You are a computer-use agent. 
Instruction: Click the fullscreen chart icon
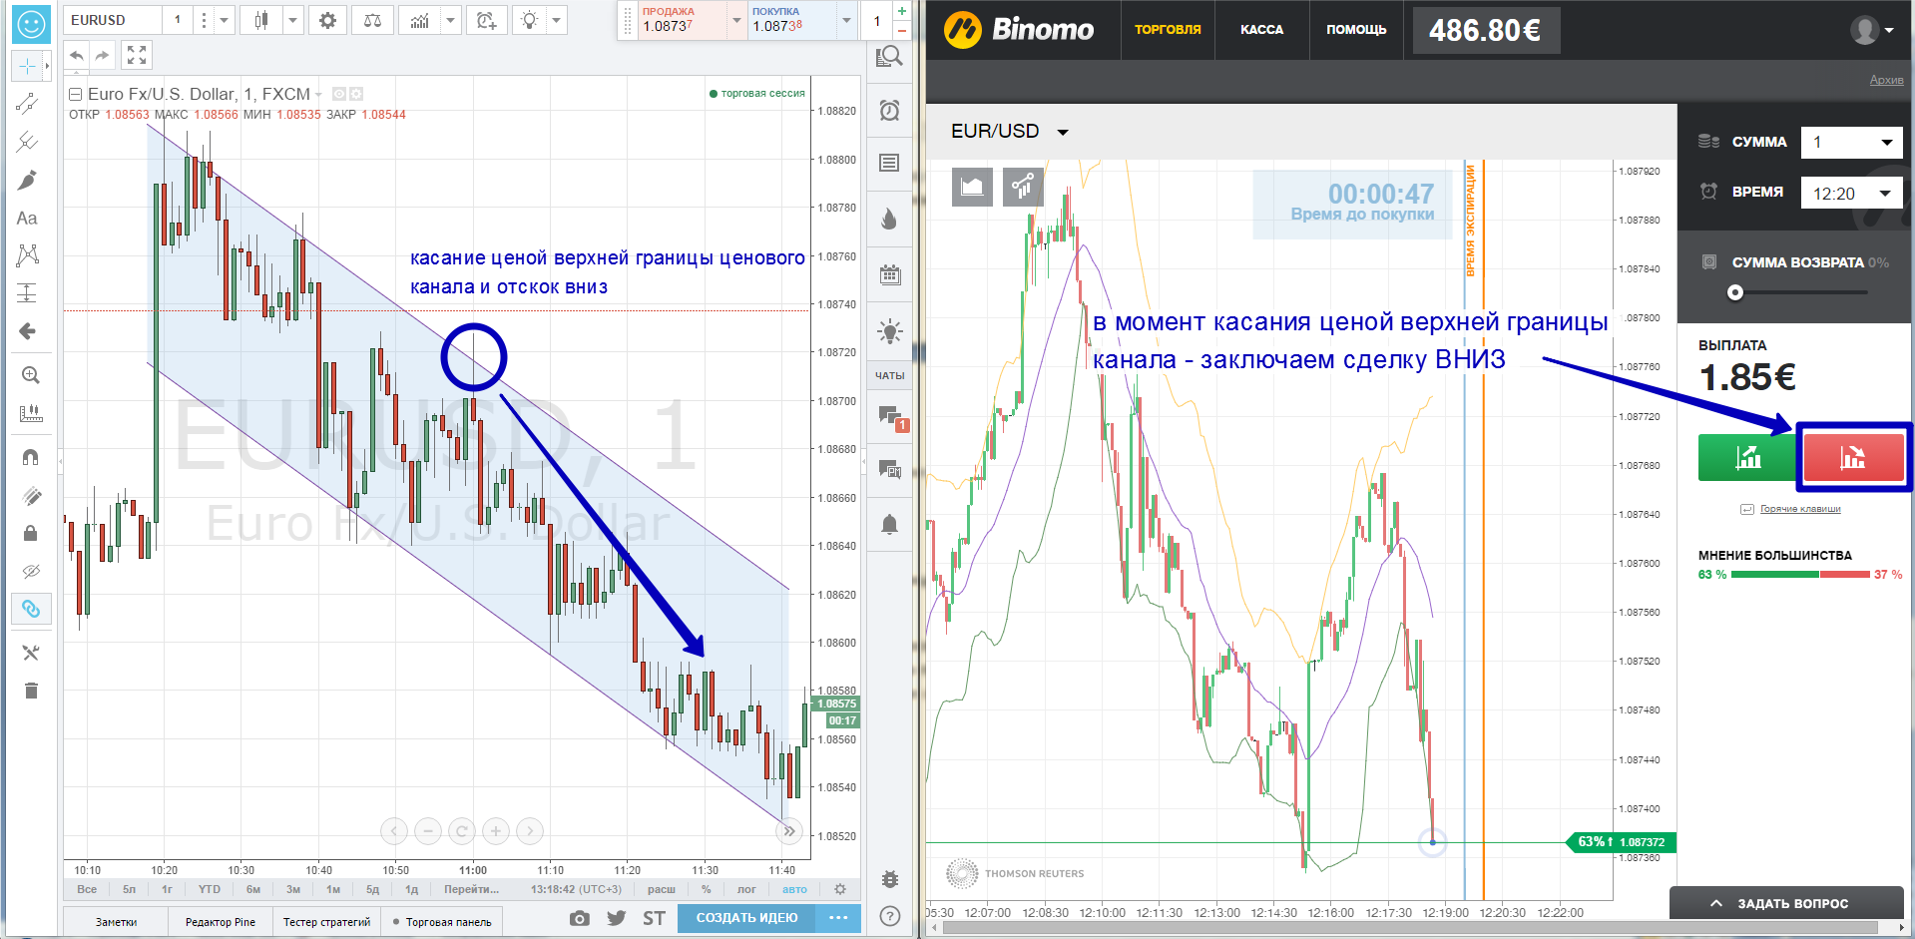[x=137, y=56]
